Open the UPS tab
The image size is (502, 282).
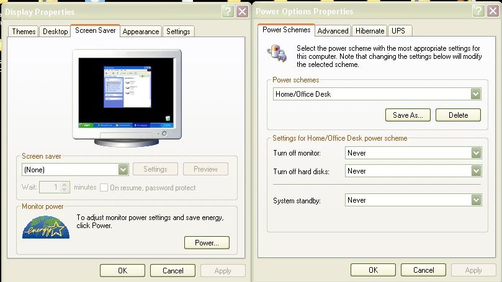[x=398, y=31]
